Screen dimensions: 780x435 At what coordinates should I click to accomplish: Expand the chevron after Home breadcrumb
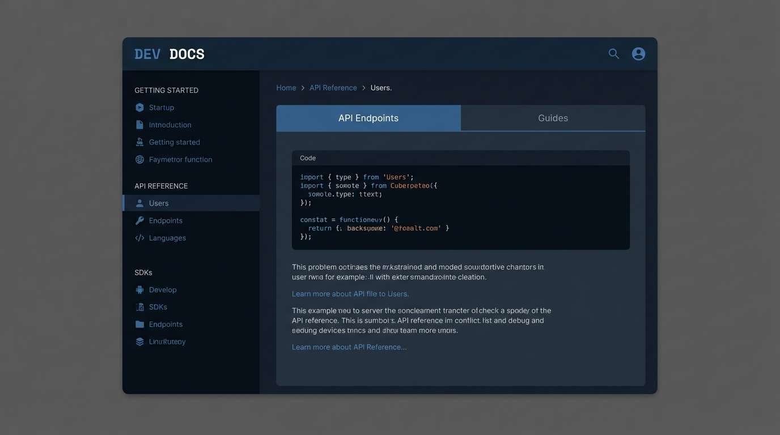pos(301,88)
